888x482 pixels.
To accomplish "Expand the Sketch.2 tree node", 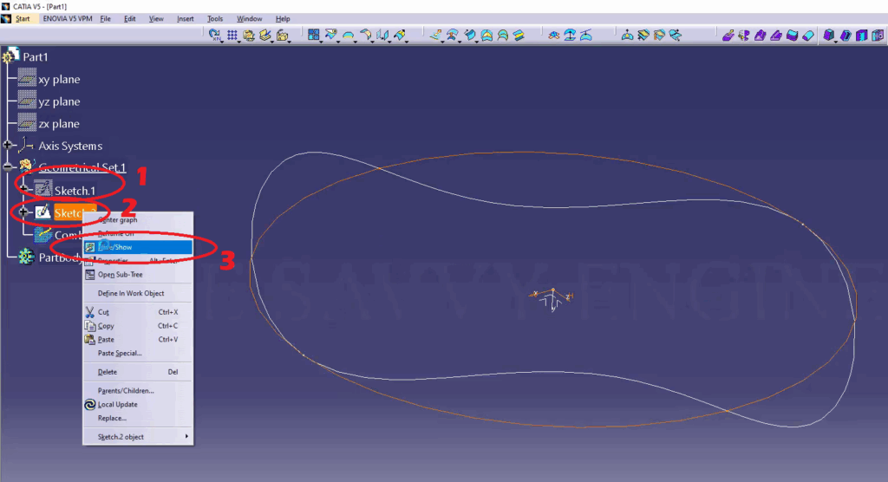I will point(23,212).
